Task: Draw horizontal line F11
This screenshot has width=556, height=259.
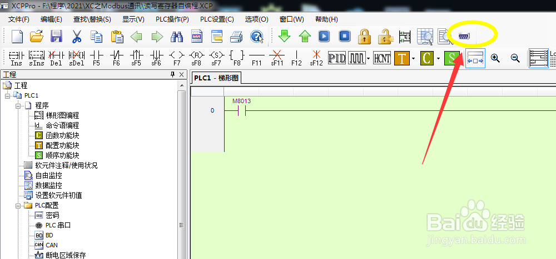Action: [257, 58]
